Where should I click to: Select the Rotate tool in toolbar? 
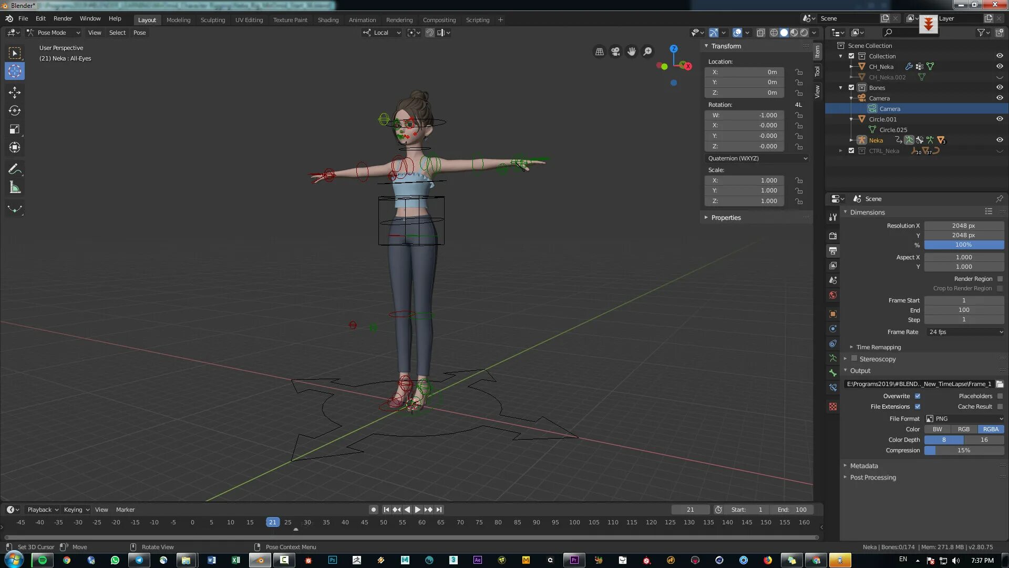click(x=15, y=111)
